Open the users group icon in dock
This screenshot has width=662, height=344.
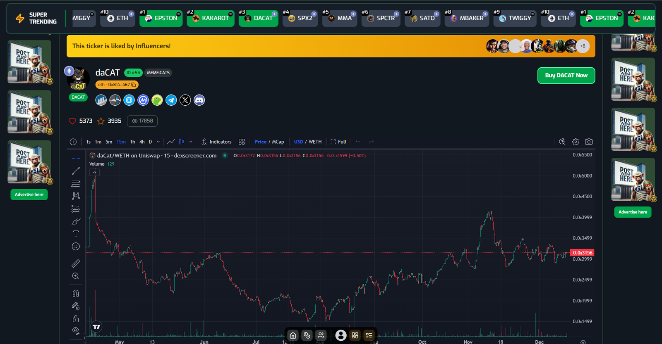(x=321, y=335)
